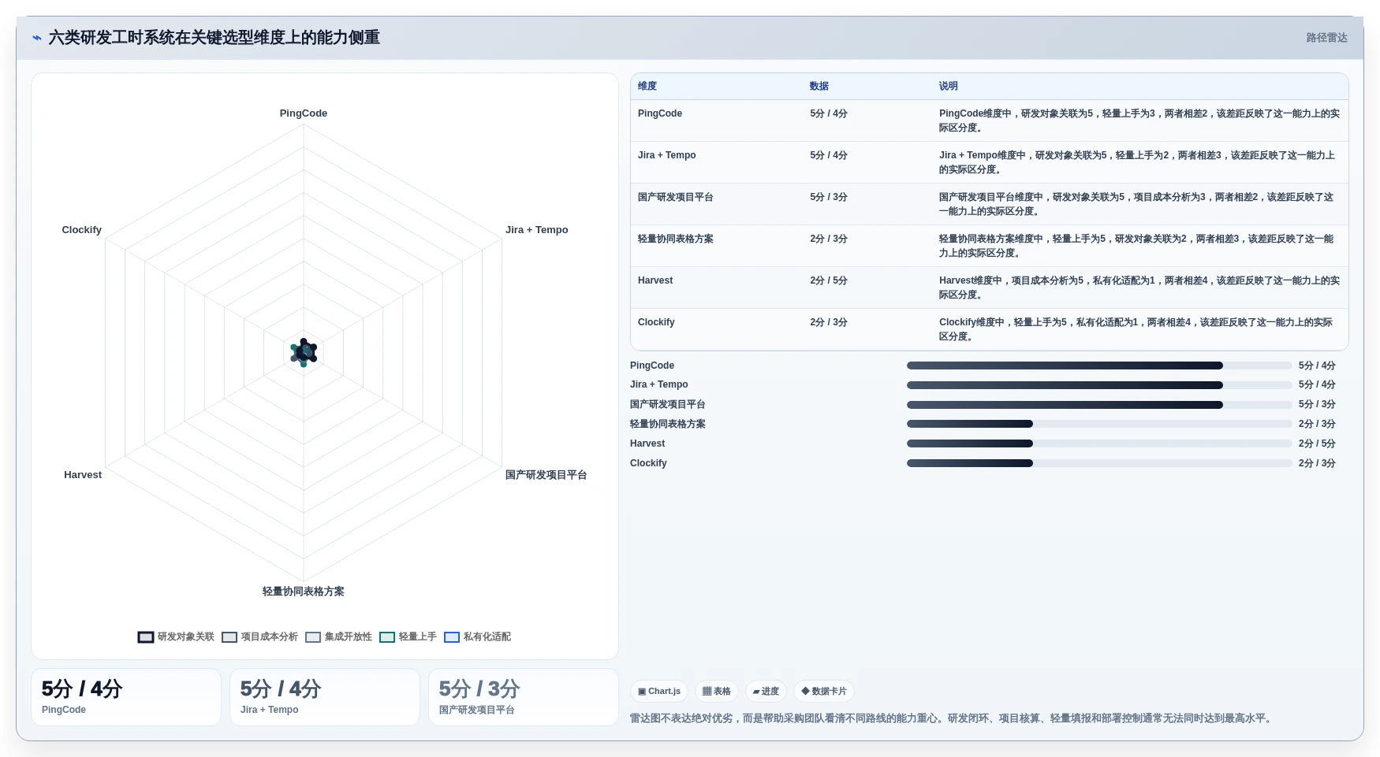Click the chart title 六类研发工时系统在关键选型维度上的能力侧重

click(214, 38)
